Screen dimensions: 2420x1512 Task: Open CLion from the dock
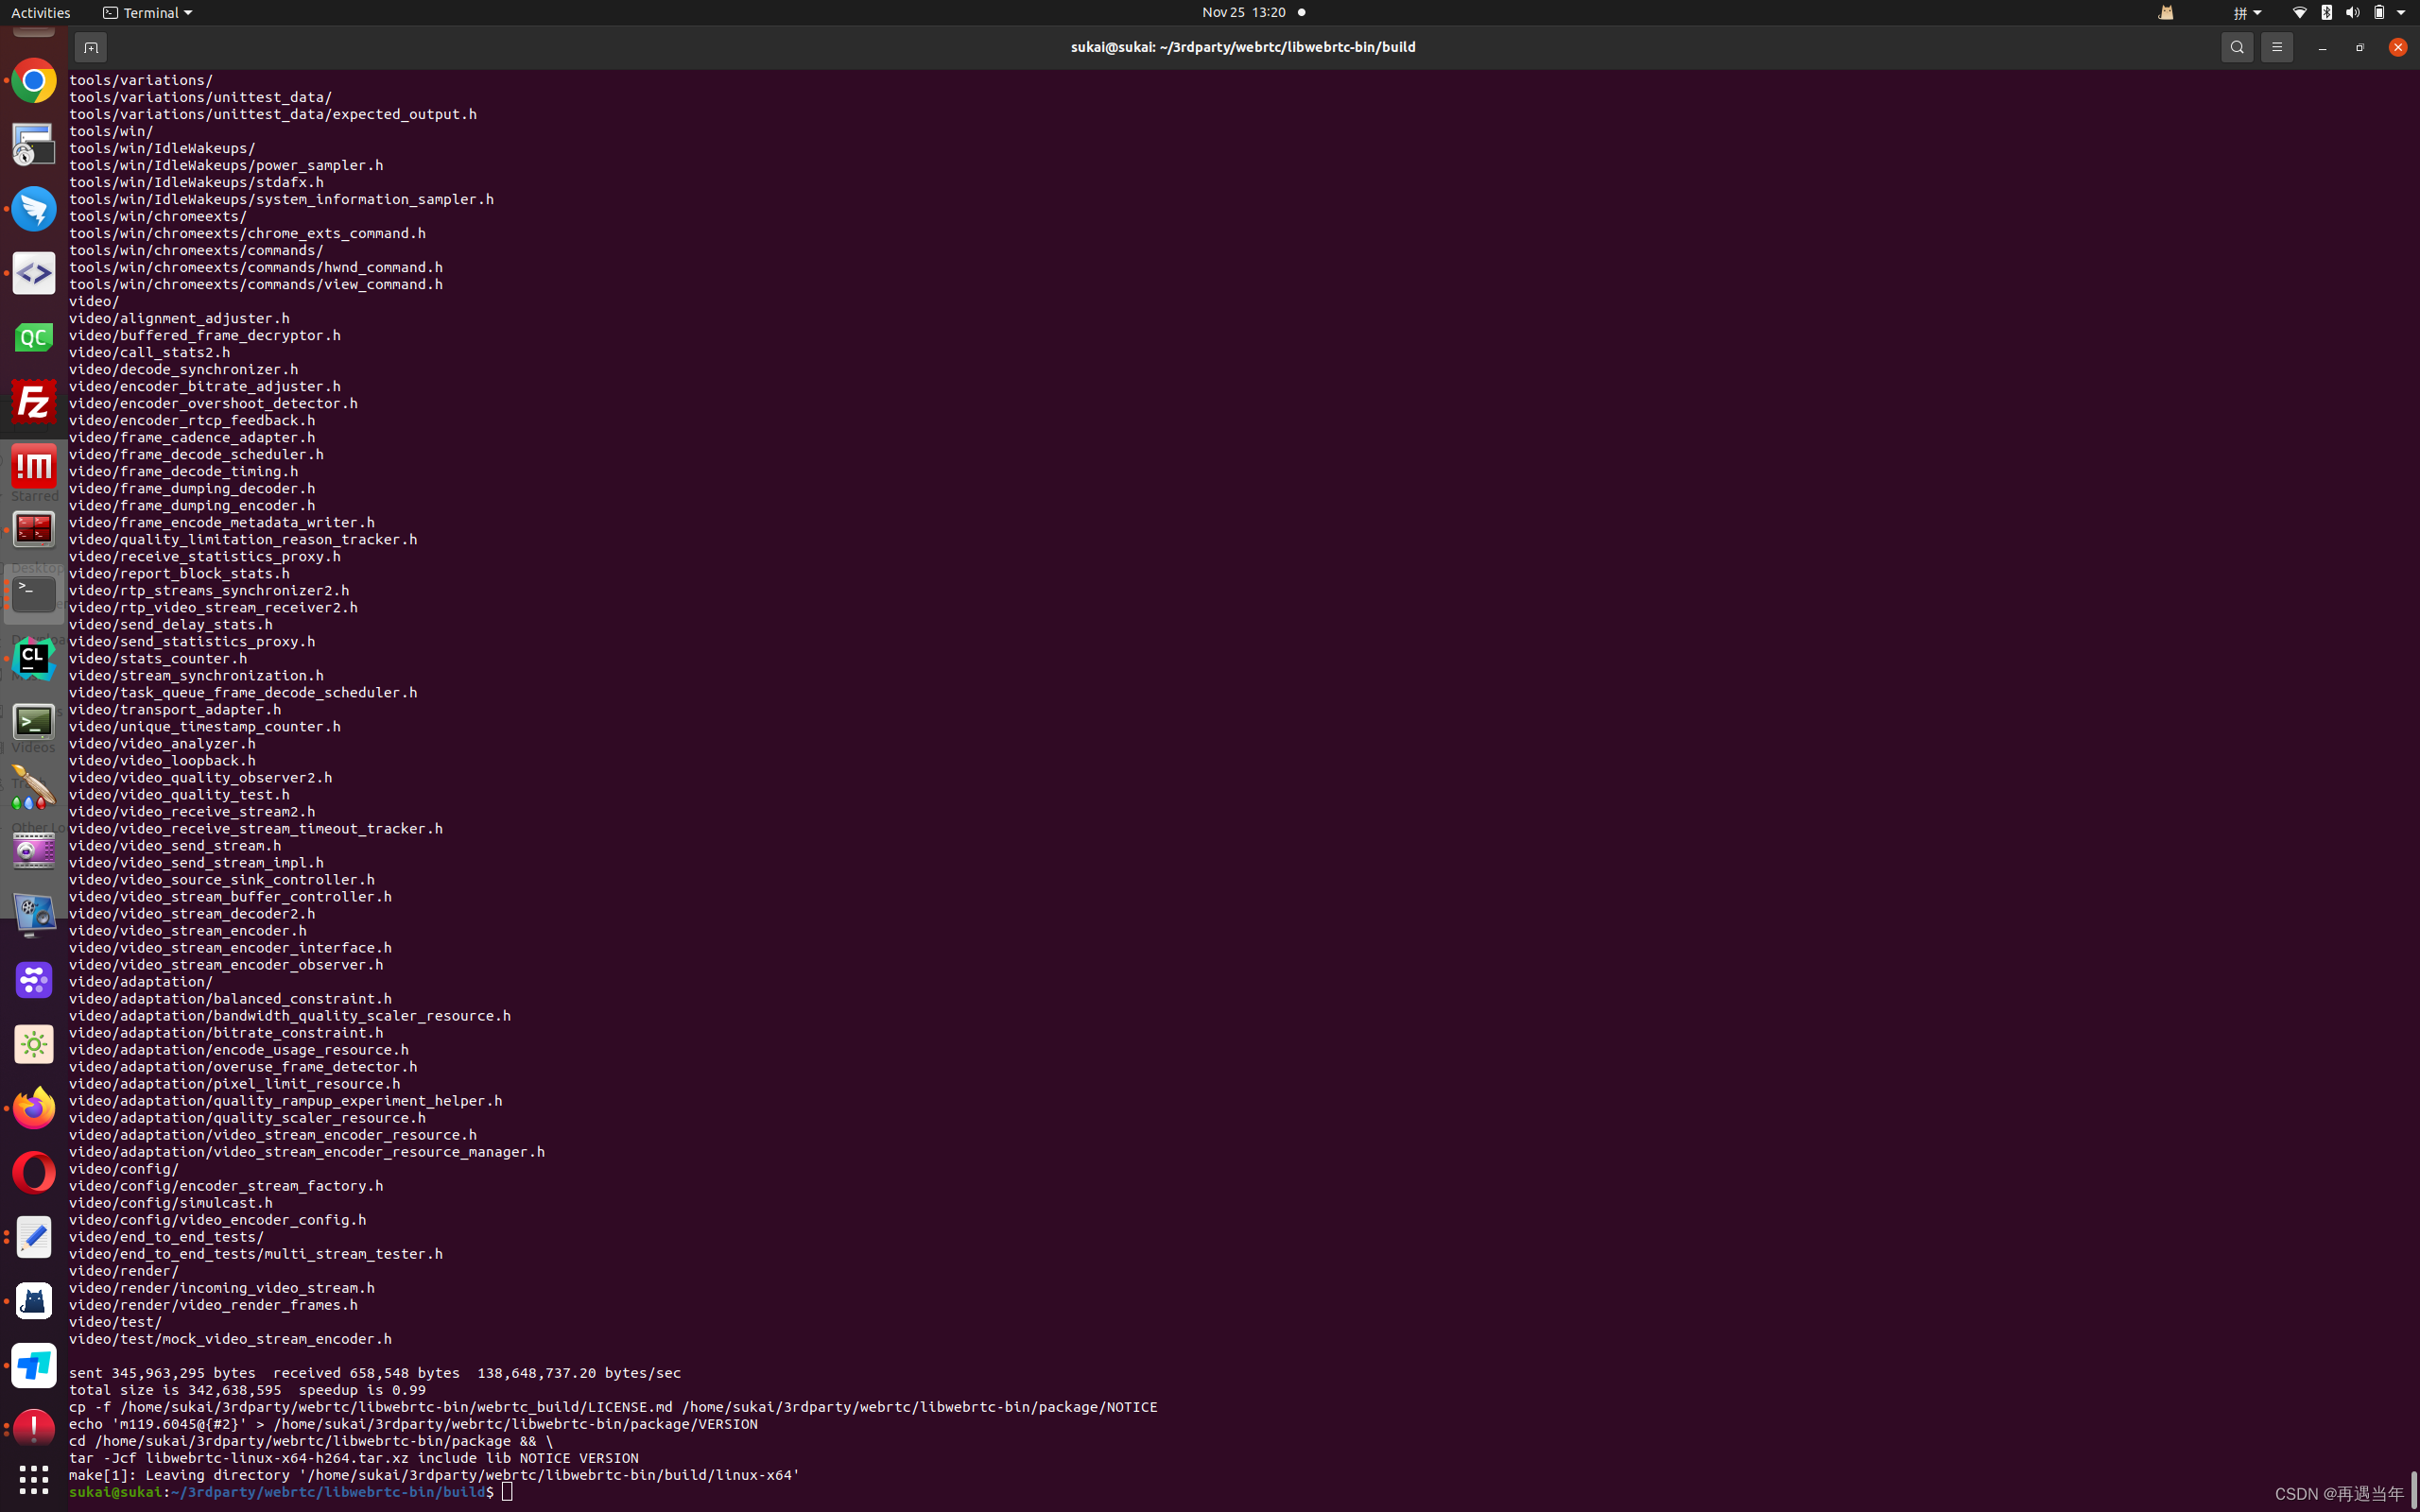pyautogui.click(x=33, y=658)
